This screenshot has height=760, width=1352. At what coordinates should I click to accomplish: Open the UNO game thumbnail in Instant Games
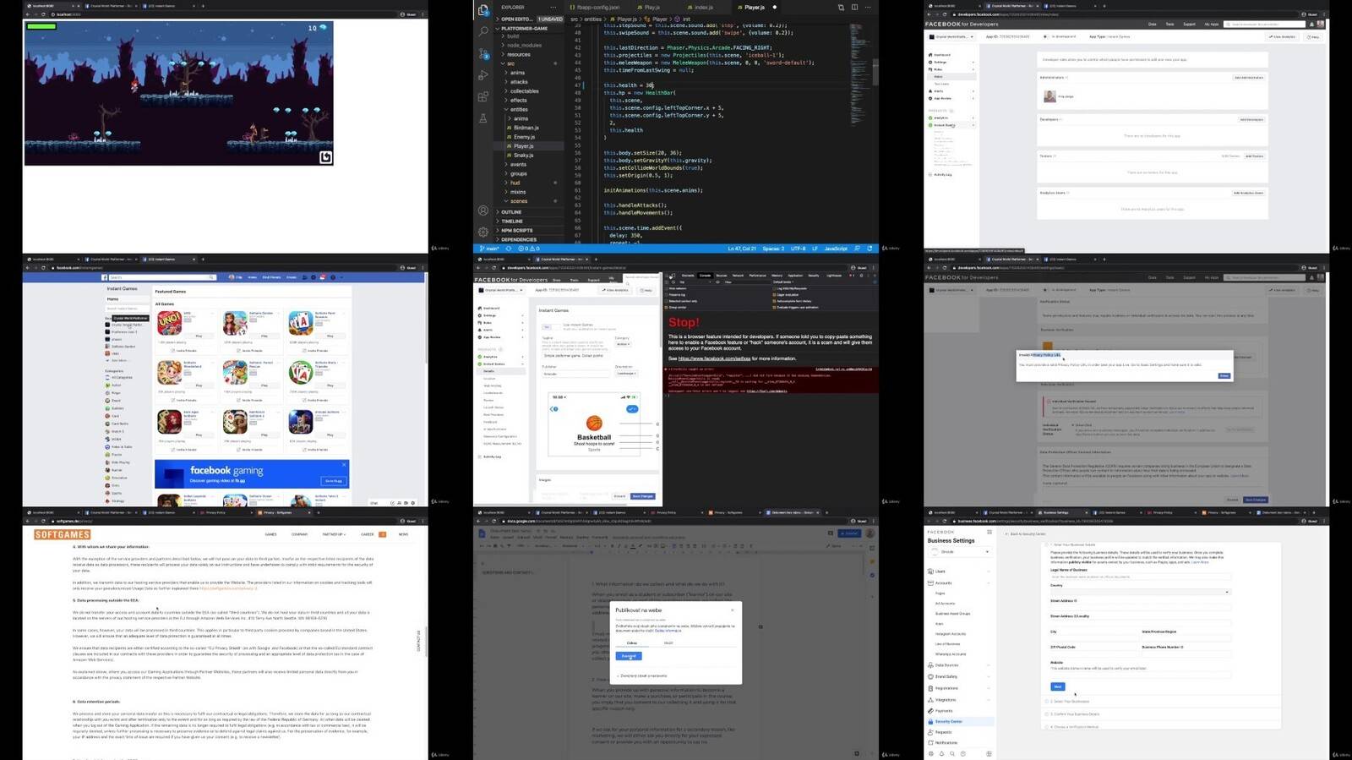[169, 322]
